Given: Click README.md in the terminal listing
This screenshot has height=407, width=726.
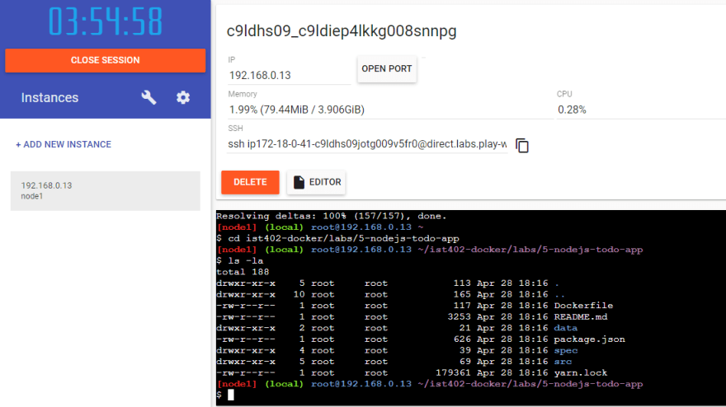Looking at the screenshot, I should pyautogui.click(x=581, y=317).
